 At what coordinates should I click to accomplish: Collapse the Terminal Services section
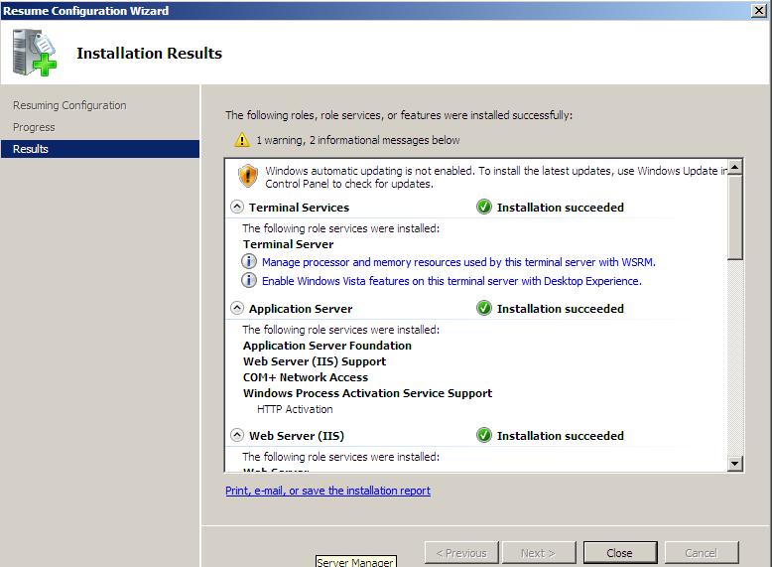tap(237, 207)
